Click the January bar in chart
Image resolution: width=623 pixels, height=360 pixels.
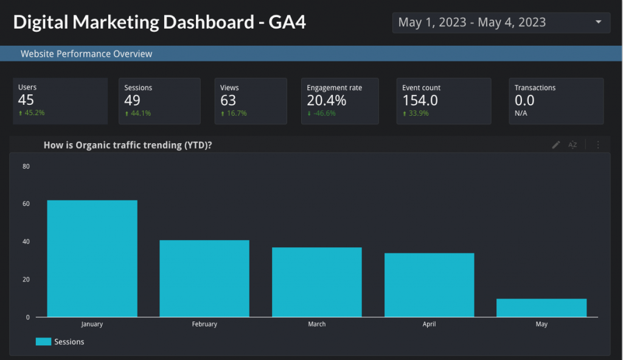point(92,259)
